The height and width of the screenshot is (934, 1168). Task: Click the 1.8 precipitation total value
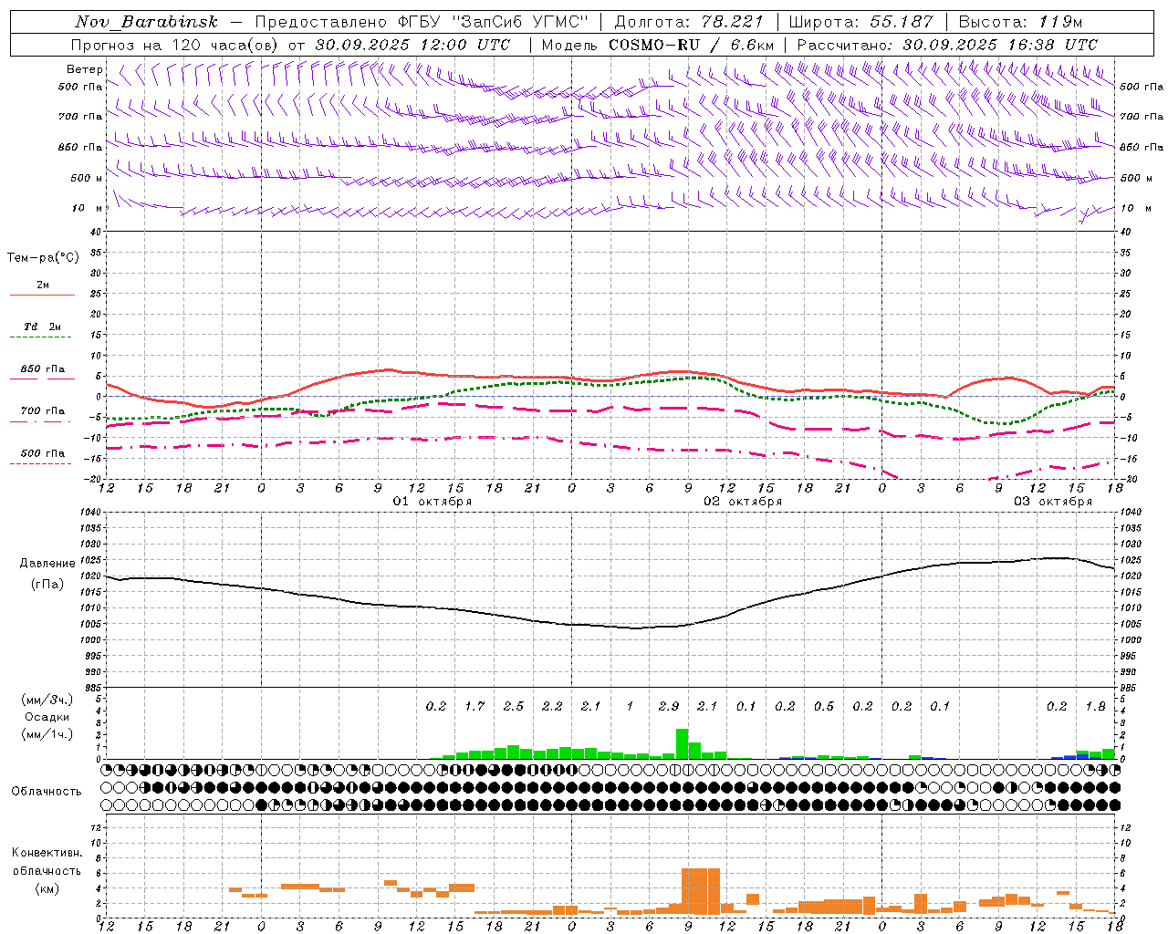[x=1096, y=706]
